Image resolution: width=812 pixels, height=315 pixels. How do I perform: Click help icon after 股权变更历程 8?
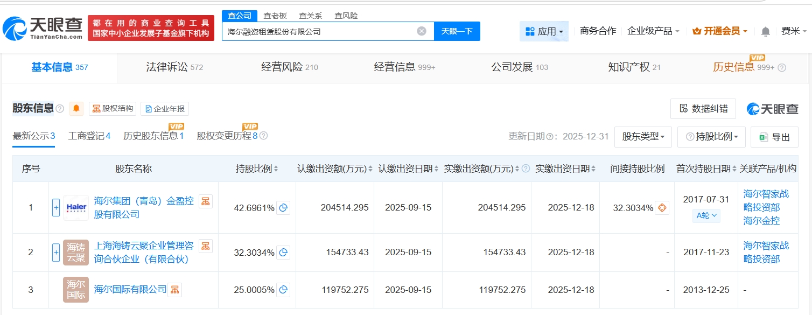[263, 136]
